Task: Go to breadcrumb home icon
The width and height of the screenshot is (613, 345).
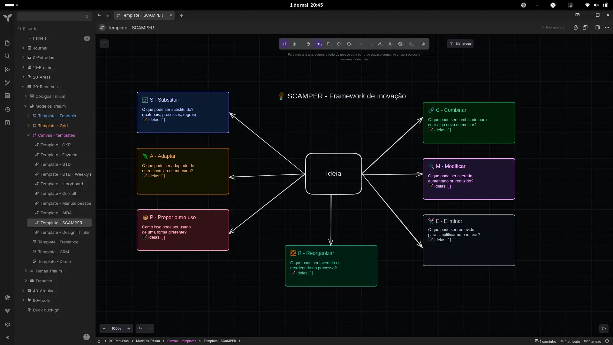Action: [99, 341]
